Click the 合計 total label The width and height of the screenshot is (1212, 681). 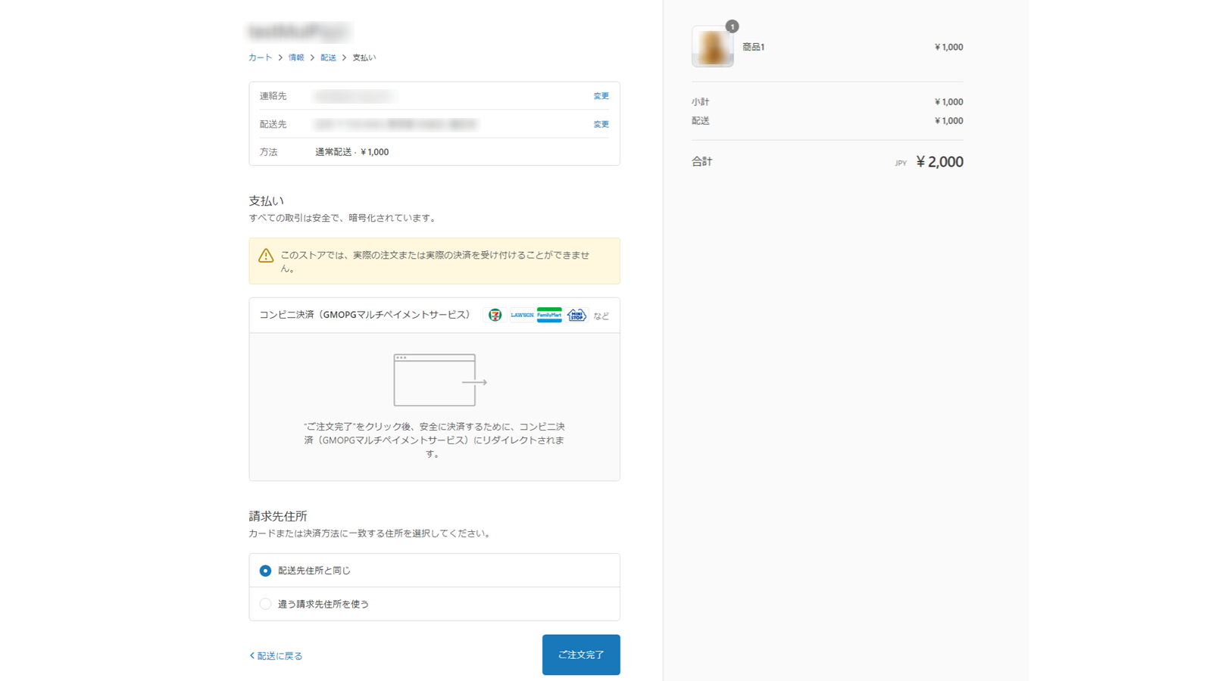pos(701,161)
